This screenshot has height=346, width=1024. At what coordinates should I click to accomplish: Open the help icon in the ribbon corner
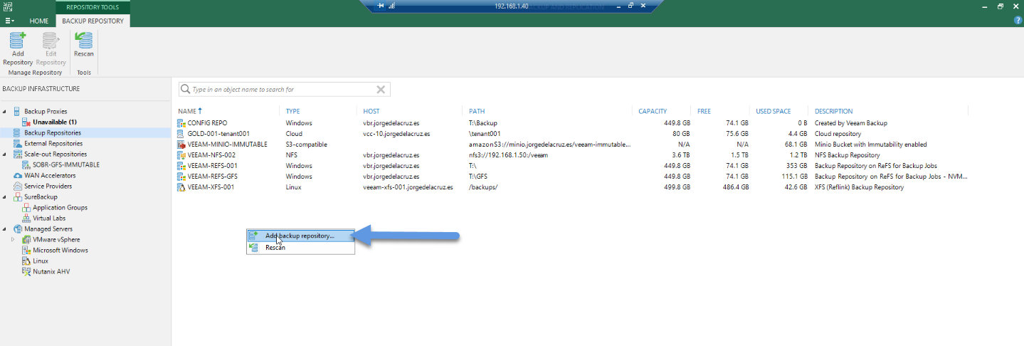coord(1017,20)
